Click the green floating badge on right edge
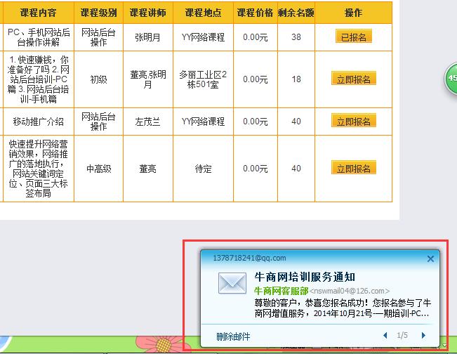The image size is (457, 354). (452, 78)
